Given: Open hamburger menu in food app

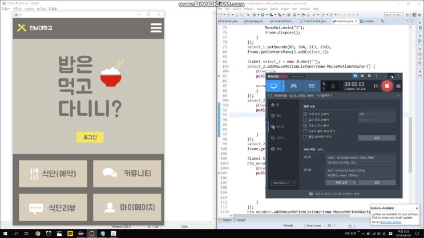Looking at the screenshot, I should [156, 28].
